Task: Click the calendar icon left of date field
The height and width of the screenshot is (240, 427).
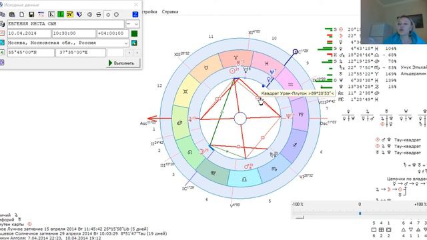Action: click(2, 33)
